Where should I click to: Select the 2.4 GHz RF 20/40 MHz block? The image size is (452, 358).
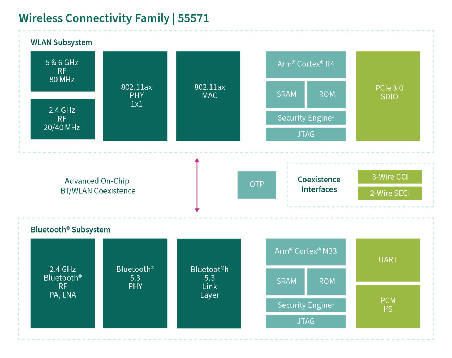click(63, 119)
